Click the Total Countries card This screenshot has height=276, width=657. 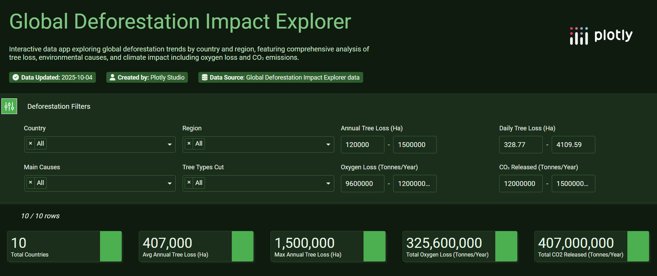click(x=64, y=246)
